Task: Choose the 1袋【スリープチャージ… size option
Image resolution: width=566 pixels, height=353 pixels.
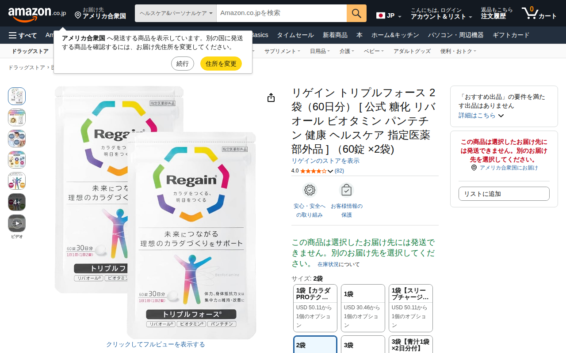Action: coord(411,308)
